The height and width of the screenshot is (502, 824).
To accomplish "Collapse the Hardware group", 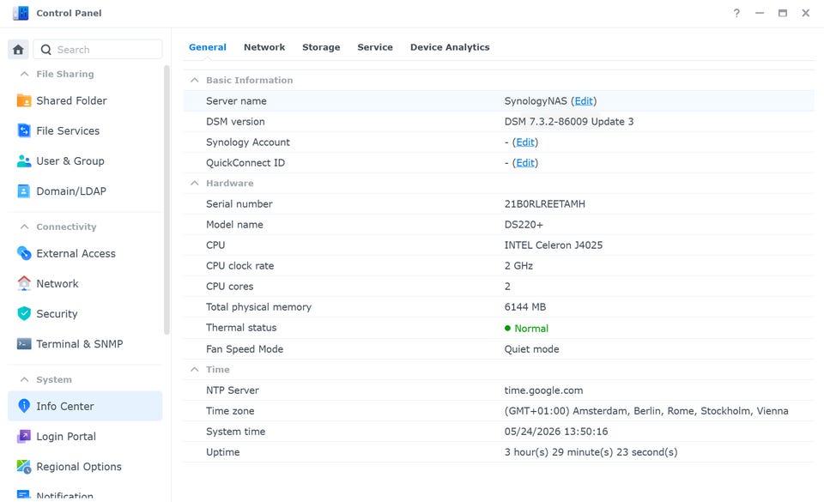I will (195, 183).
